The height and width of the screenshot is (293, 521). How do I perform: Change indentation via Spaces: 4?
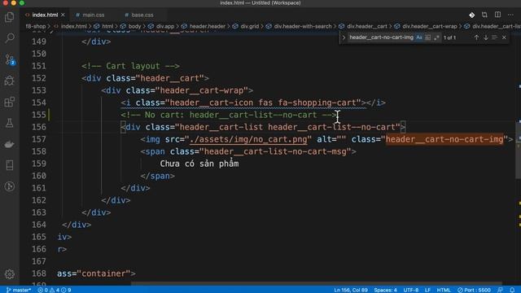[385, 290]
